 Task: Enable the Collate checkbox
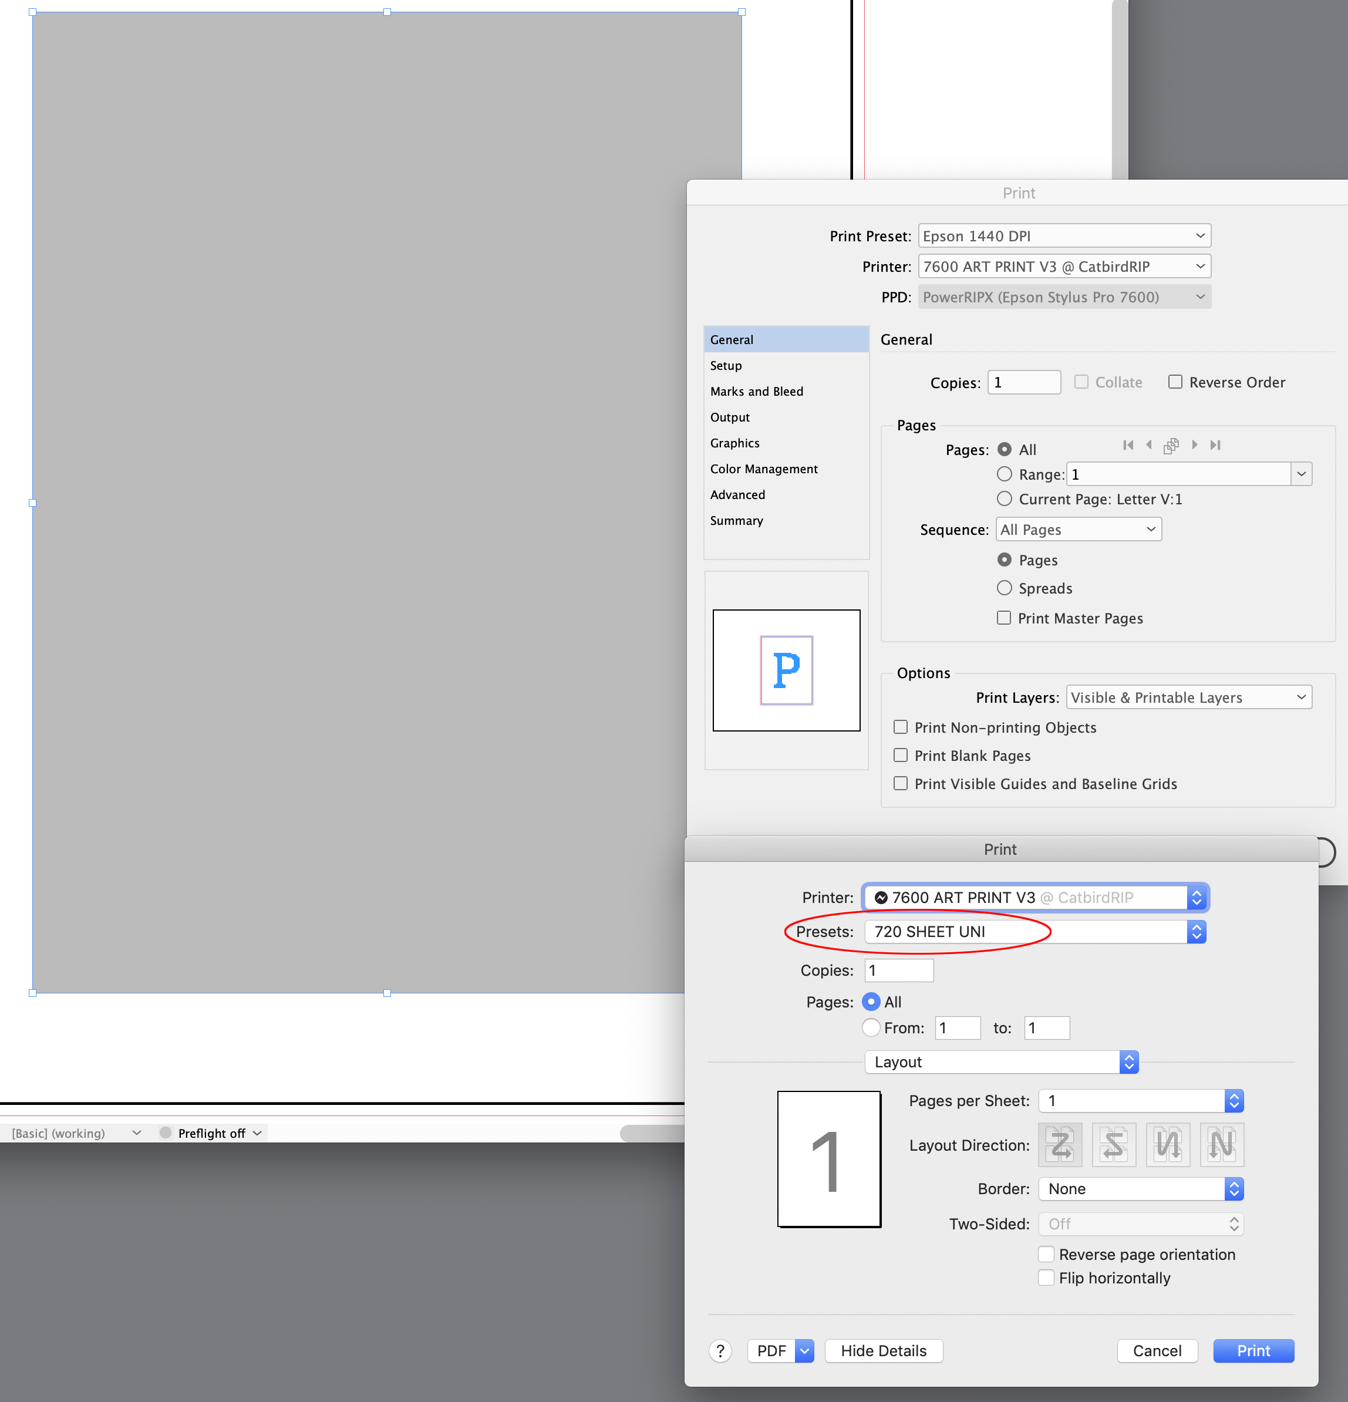(x=1081, y=382)
